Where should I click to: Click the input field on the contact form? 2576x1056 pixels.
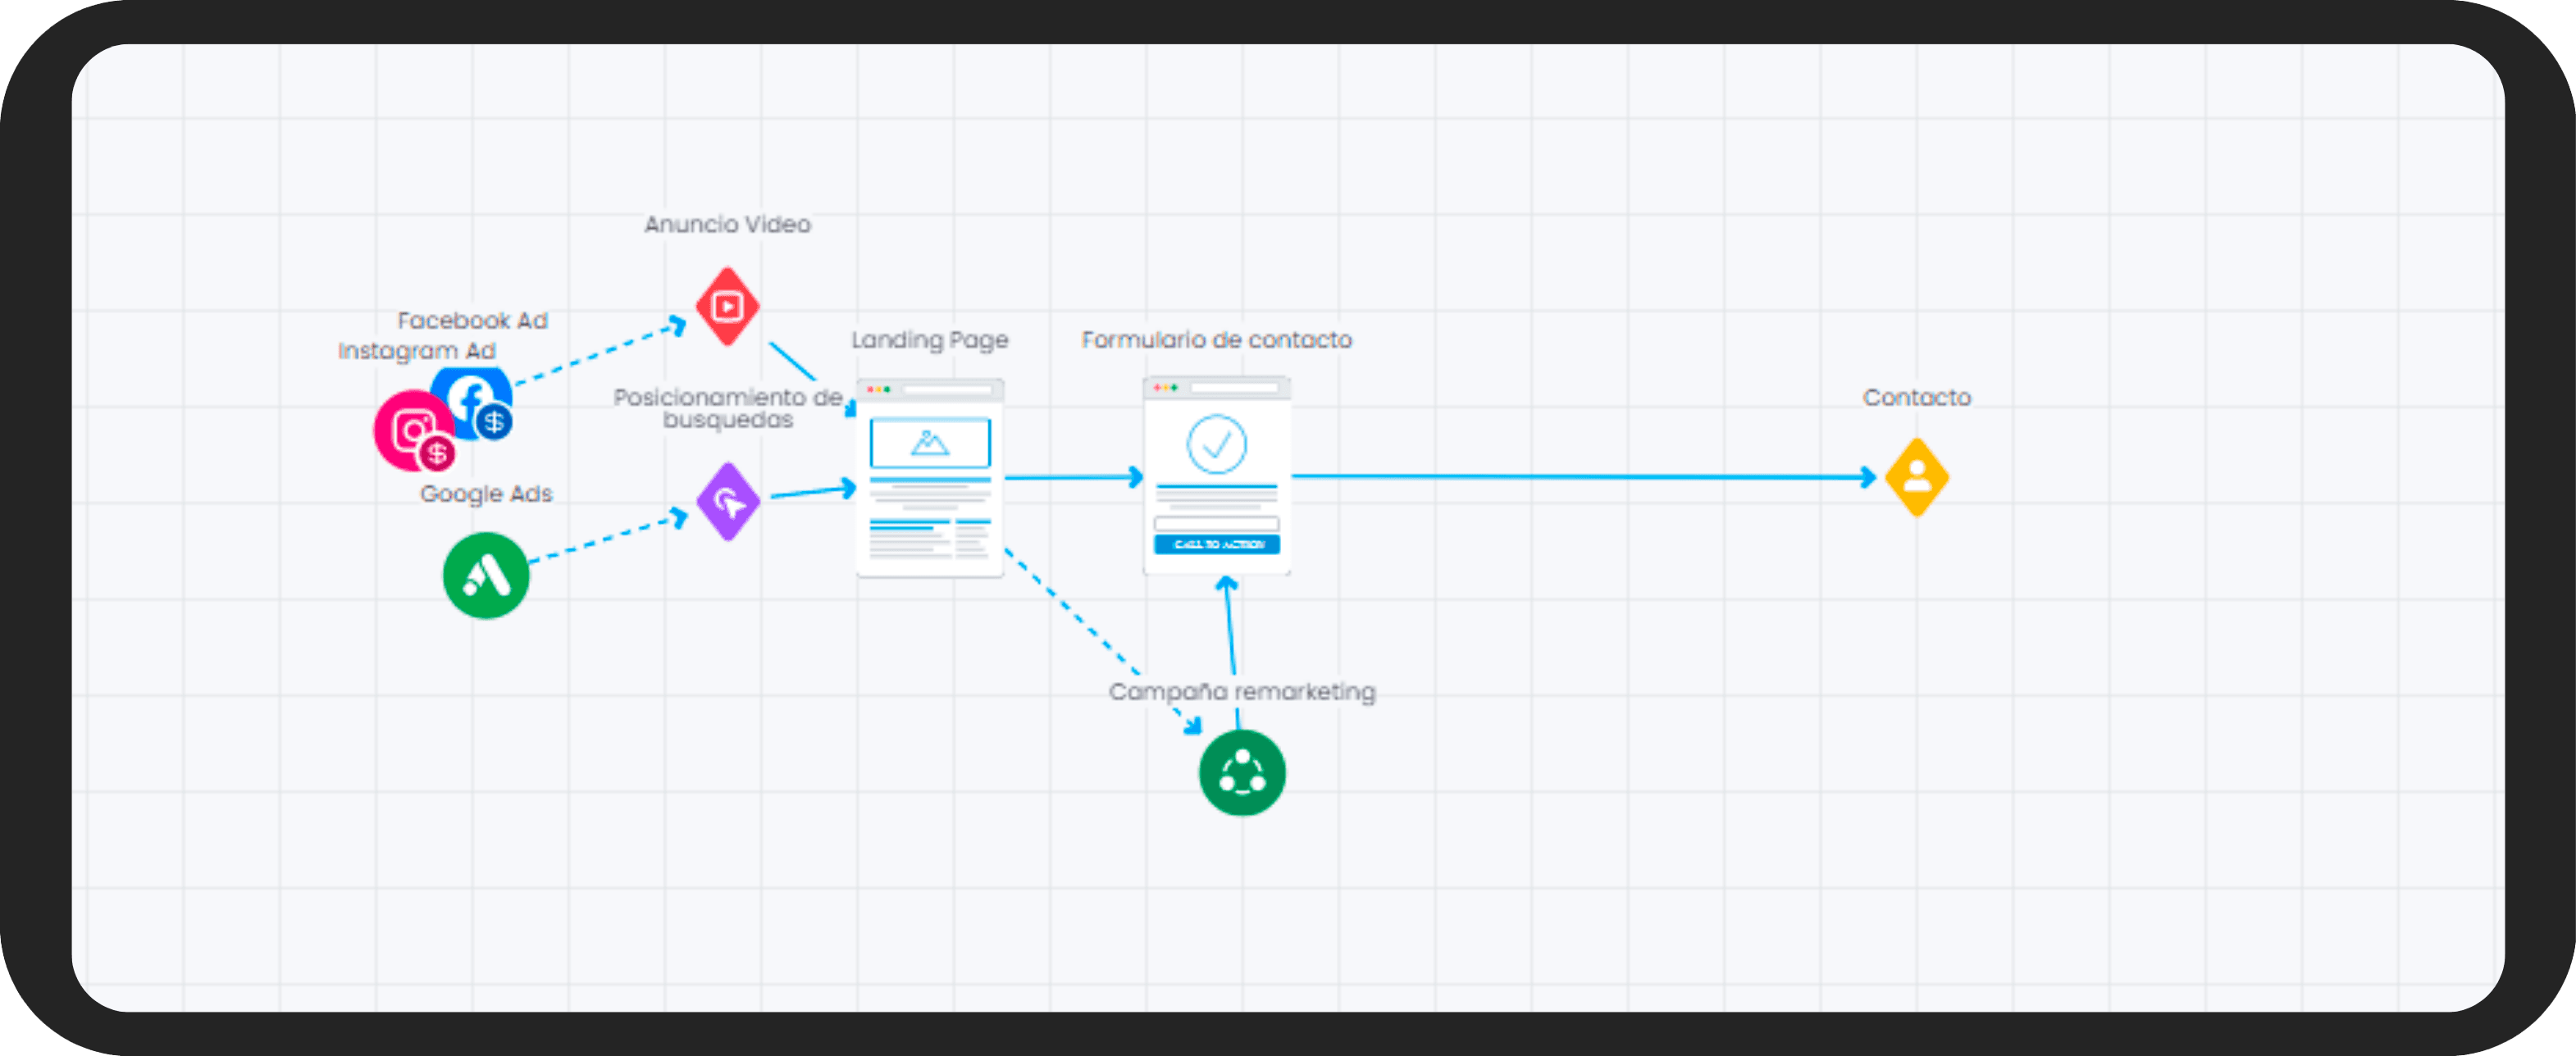(1217, 523)
